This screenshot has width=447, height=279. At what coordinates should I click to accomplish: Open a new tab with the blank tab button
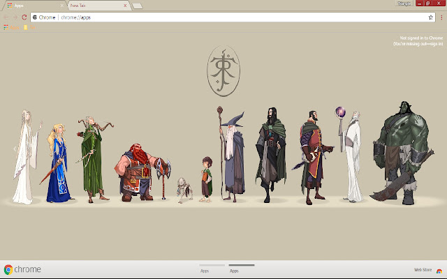click(x=138, y=6)
